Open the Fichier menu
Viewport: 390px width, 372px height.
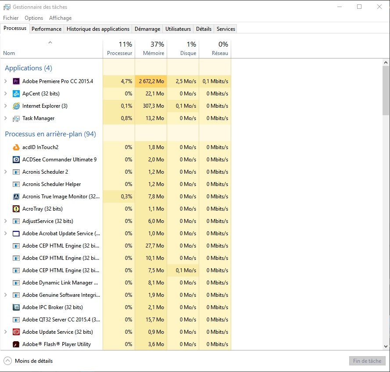11,18
